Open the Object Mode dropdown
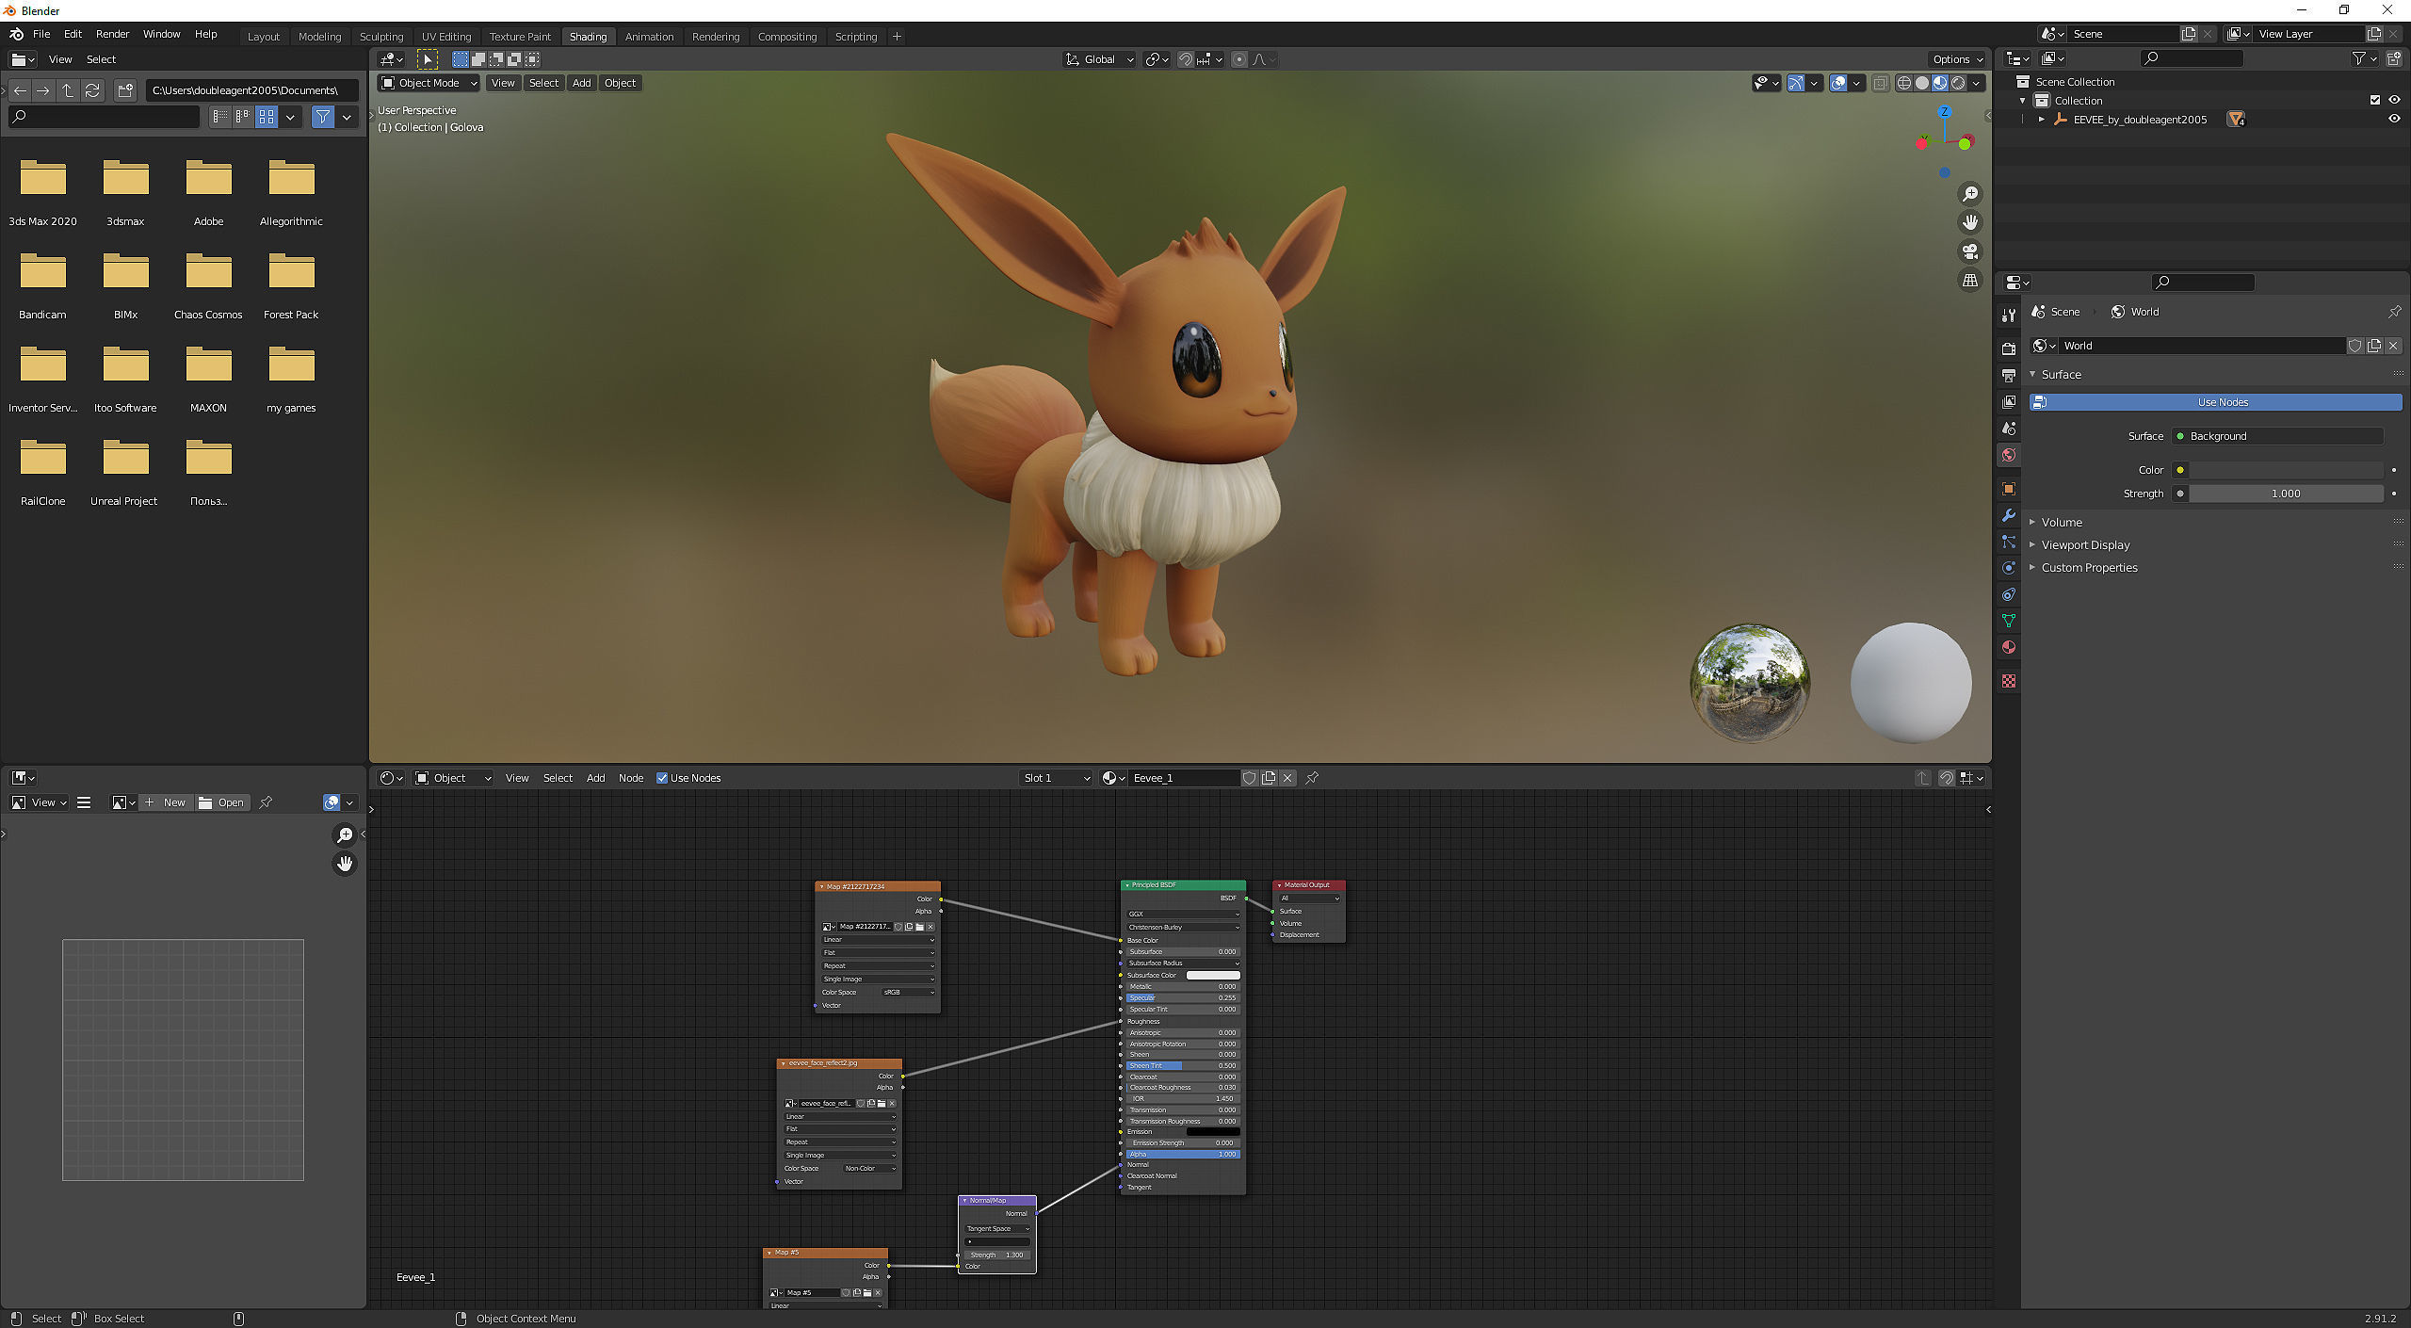The width and height of the screenshot is (2411, 1328). pyautogui.click(x=429, y=83)
